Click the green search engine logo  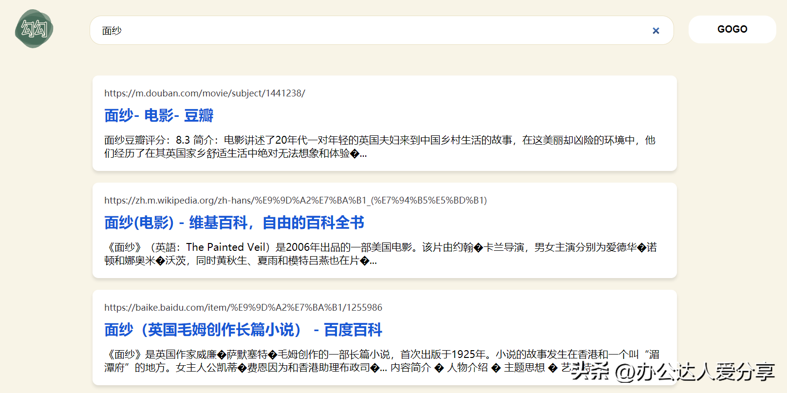(x=34, y=29)
